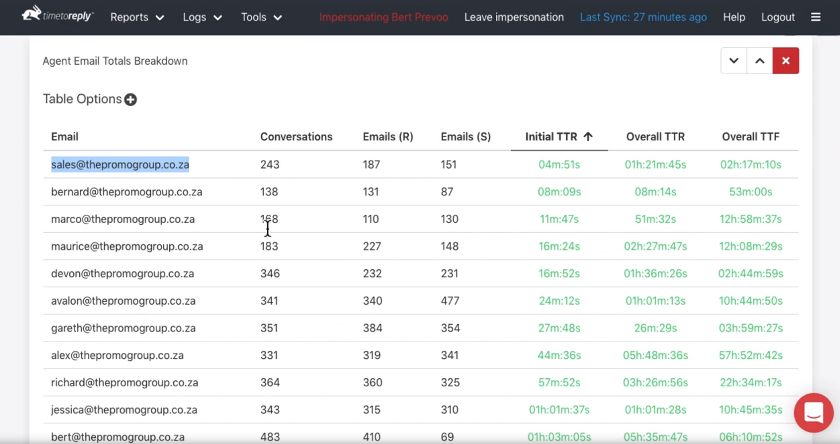Select jessica@thepromogroup.co.za row
The width and height of the screenshot is (840, 444).
[x=421, y=410]
